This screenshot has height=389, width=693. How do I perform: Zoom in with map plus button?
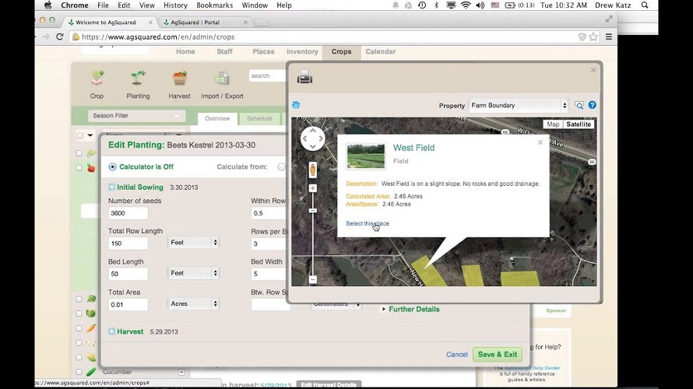coord(312,188)
